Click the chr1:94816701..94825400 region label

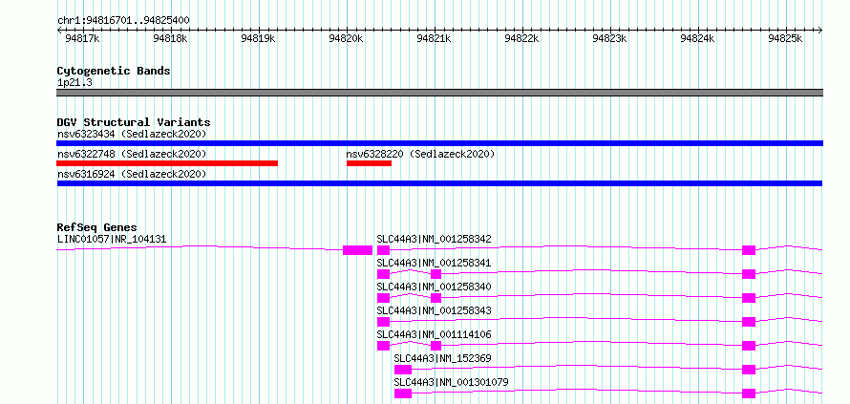pos(123,20)
